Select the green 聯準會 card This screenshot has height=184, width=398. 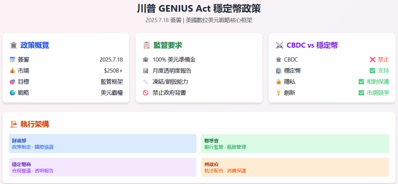tap(295, 144)
